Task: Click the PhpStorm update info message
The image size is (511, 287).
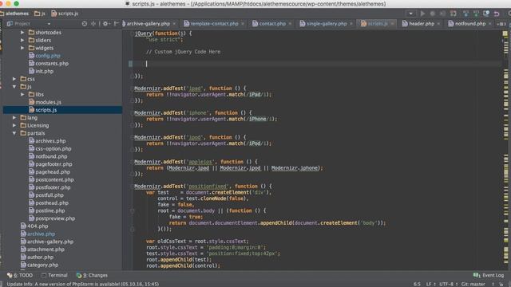Action: 83,284
